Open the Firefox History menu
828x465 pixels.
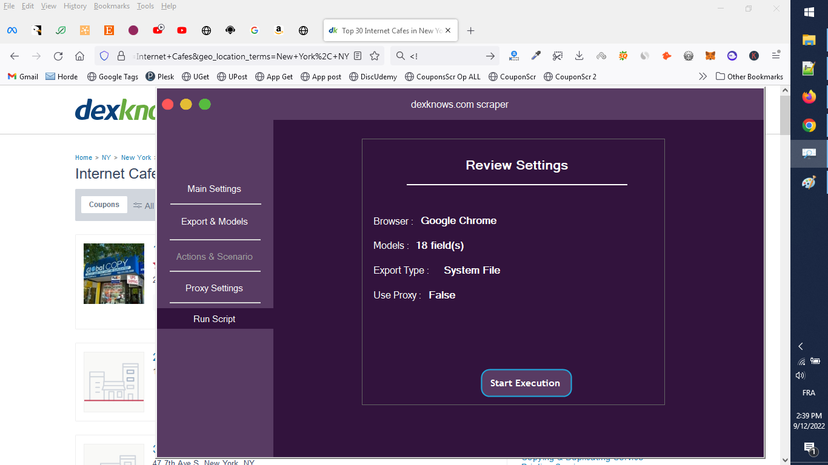pos(75,6)
